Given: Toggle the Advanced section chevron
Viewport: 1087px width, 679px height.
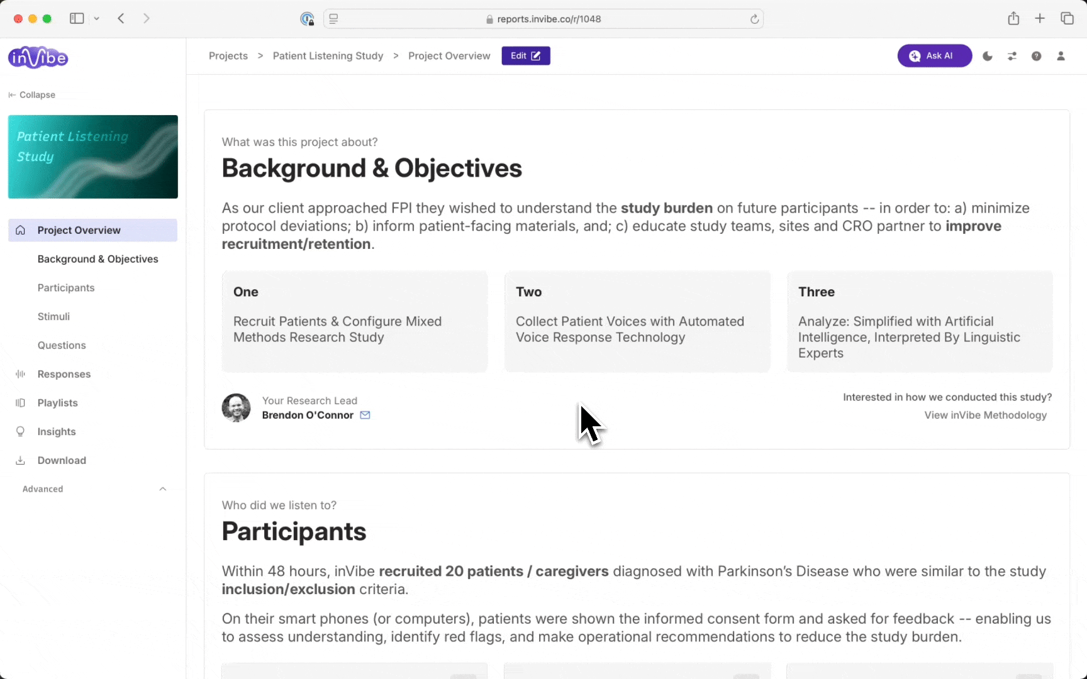Looking at the screenshot, I should [x=163, y=489].
